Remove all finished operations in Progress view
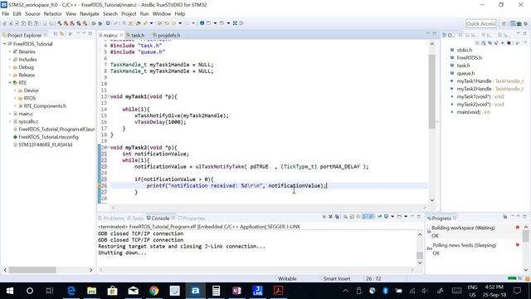The image size is (531, 299). [x=505, y=217]
